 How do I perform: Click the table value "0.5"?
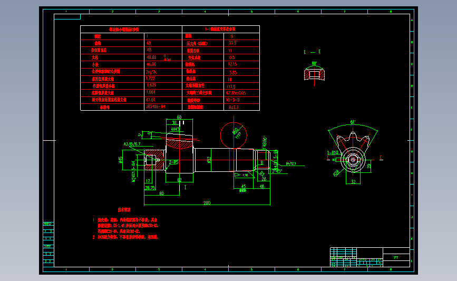point(232,57)
